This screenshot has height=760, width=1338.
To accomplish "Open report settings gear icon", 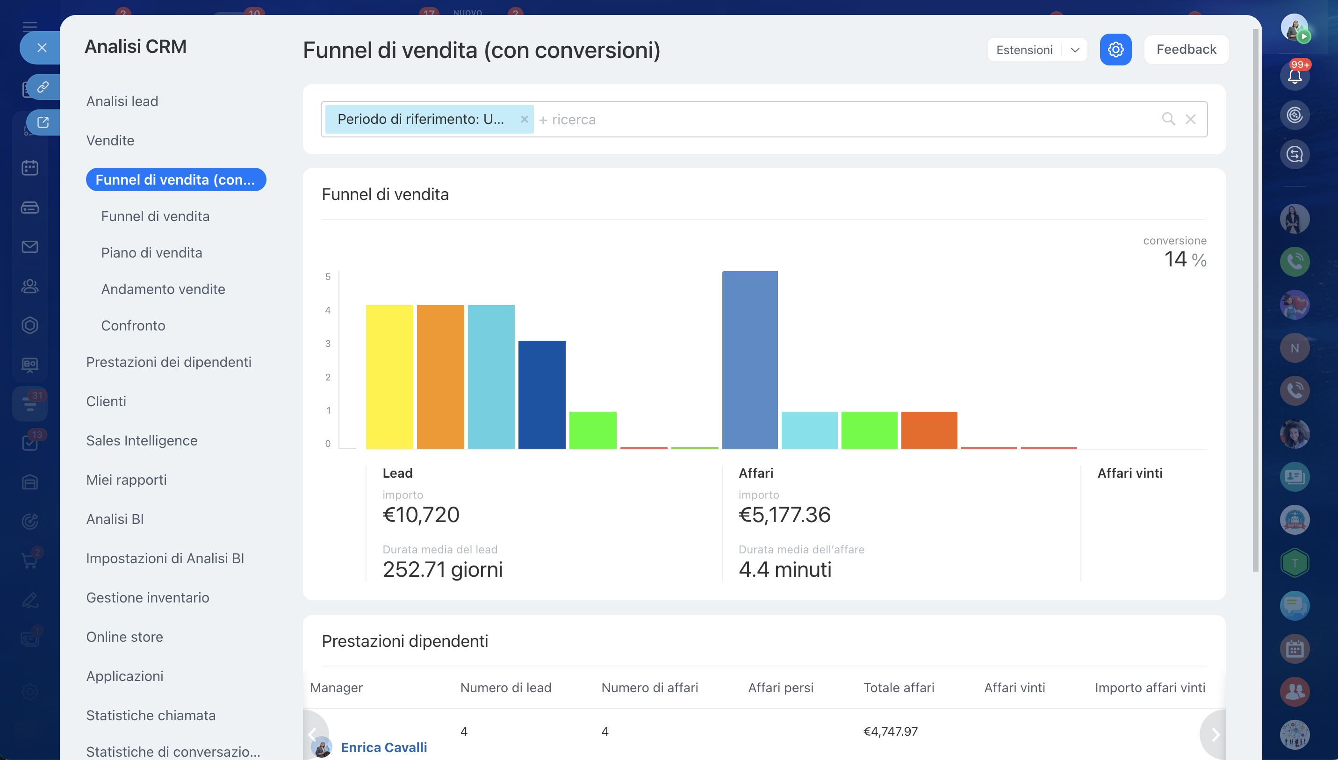I will tap(1115, 50).
